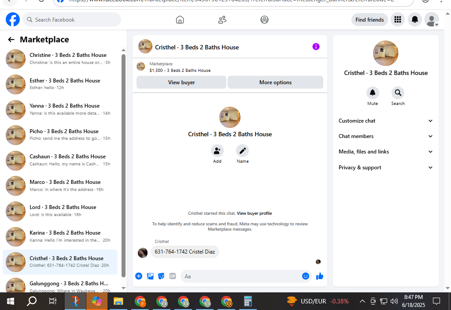
Task: Choose a sticker icon in composer
Action: pyautogui.click(x=161, y=276)
